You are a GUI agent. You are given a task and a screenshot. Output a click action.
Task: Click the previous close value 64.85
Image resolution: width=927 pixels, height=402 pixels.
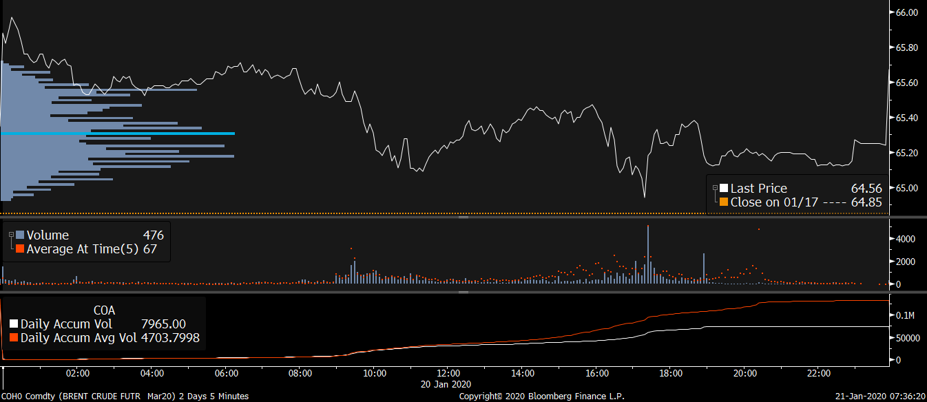866,202
